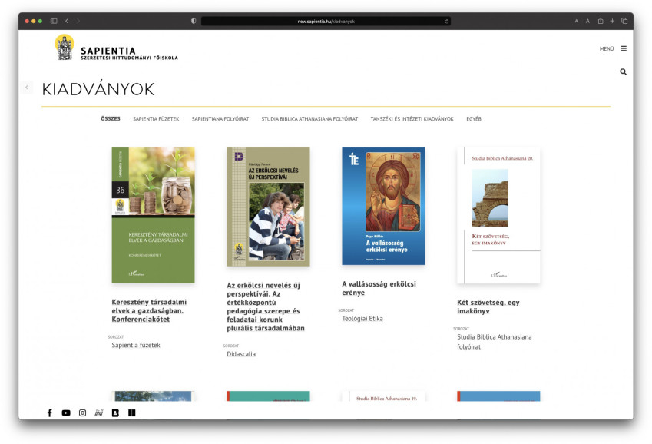Open 'A vallásosság erkölcsi erénye' title link

pos(379,288)
